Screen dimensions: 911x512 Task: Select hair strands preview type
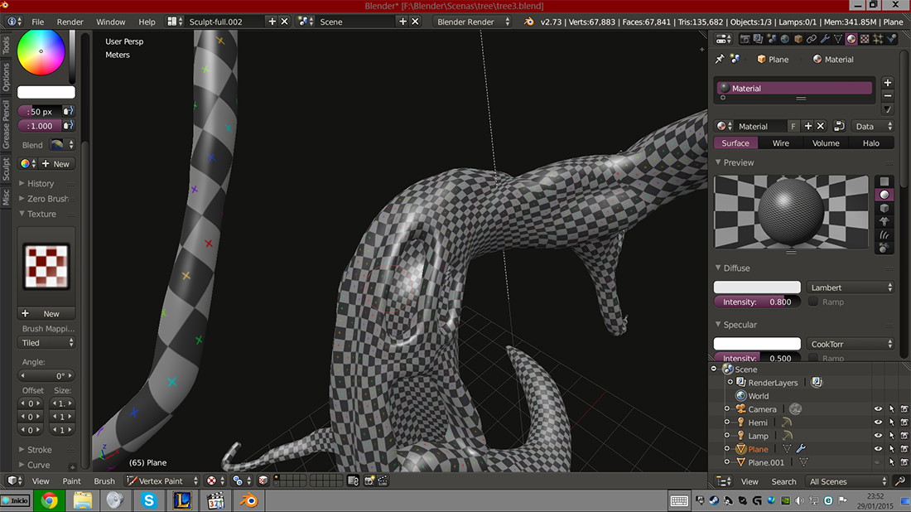coord(884,234)
